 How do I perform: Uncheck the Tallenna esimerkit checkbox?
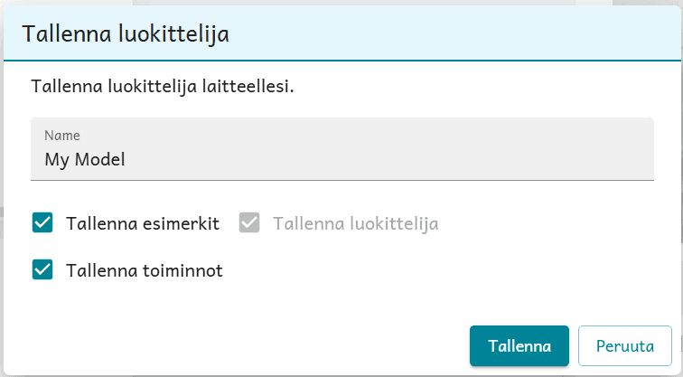click(42, 222)
